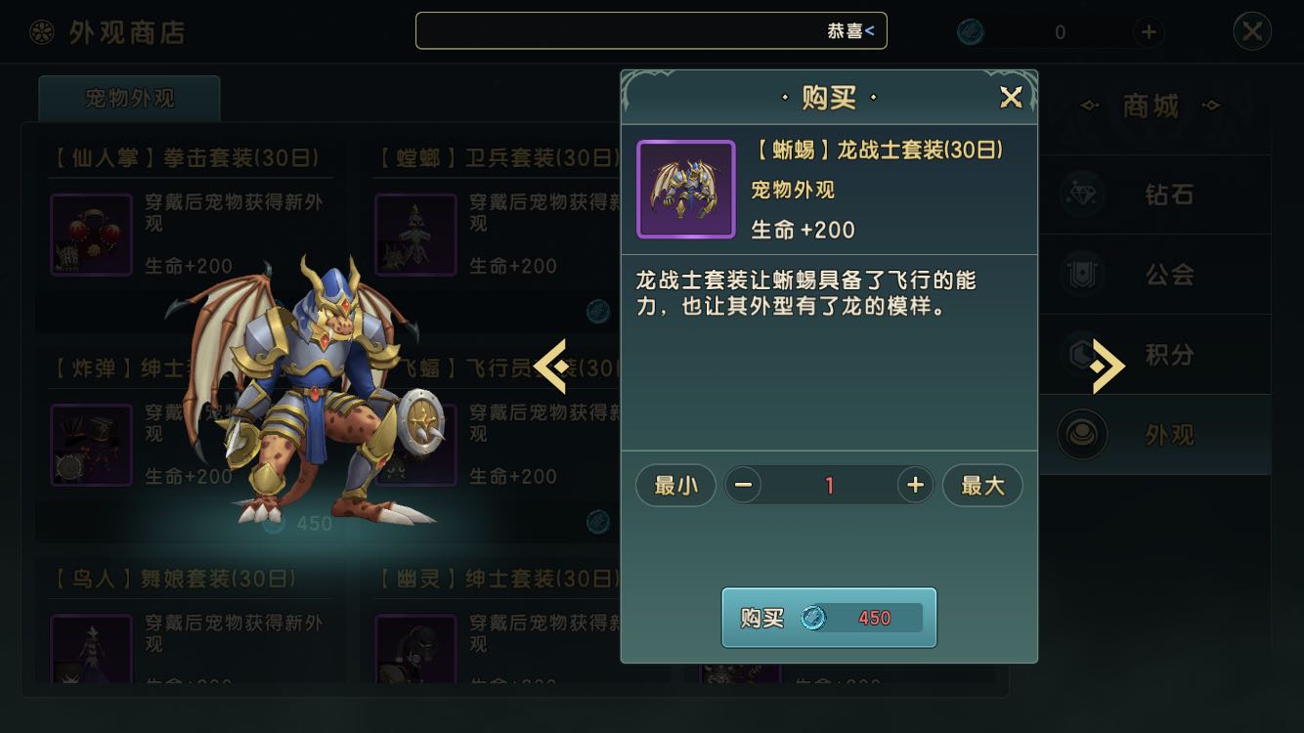Open the 钻石 diamond shop category
The image size is (1304, 733).
coord(1154,194)
